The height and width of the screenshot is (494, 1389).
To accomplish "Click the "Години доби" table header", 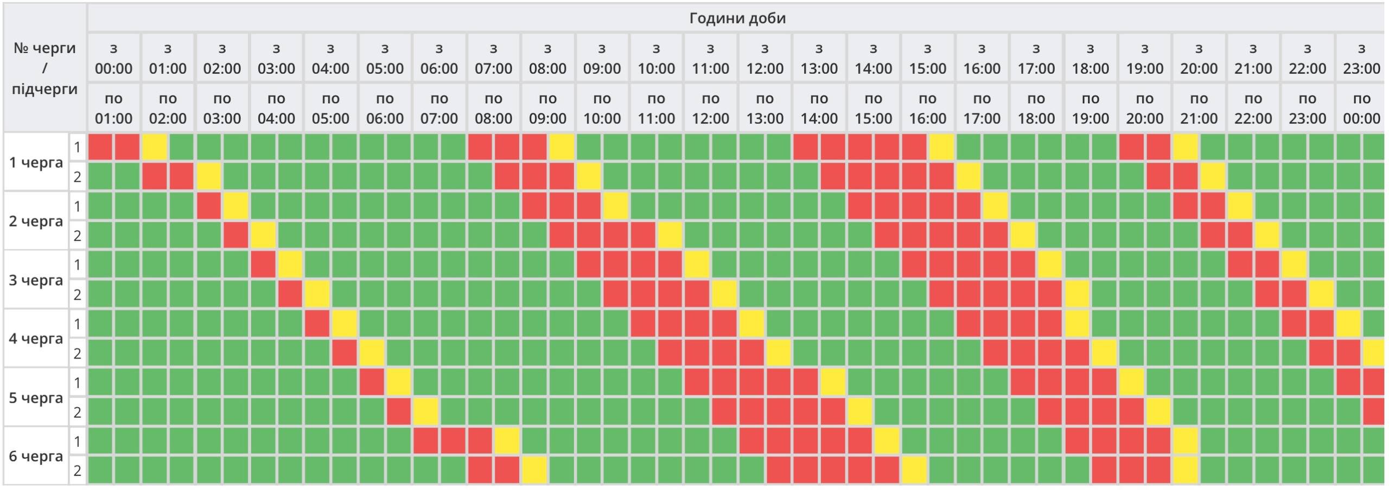I will 737,18.
